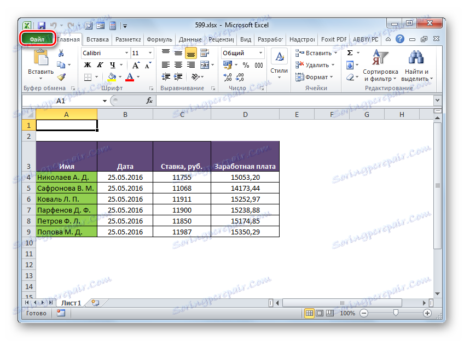Select the Лист1 sheet tab
The height and width of the screenshot is (341, 464).
pyautogui.click(x=71, y=303)
